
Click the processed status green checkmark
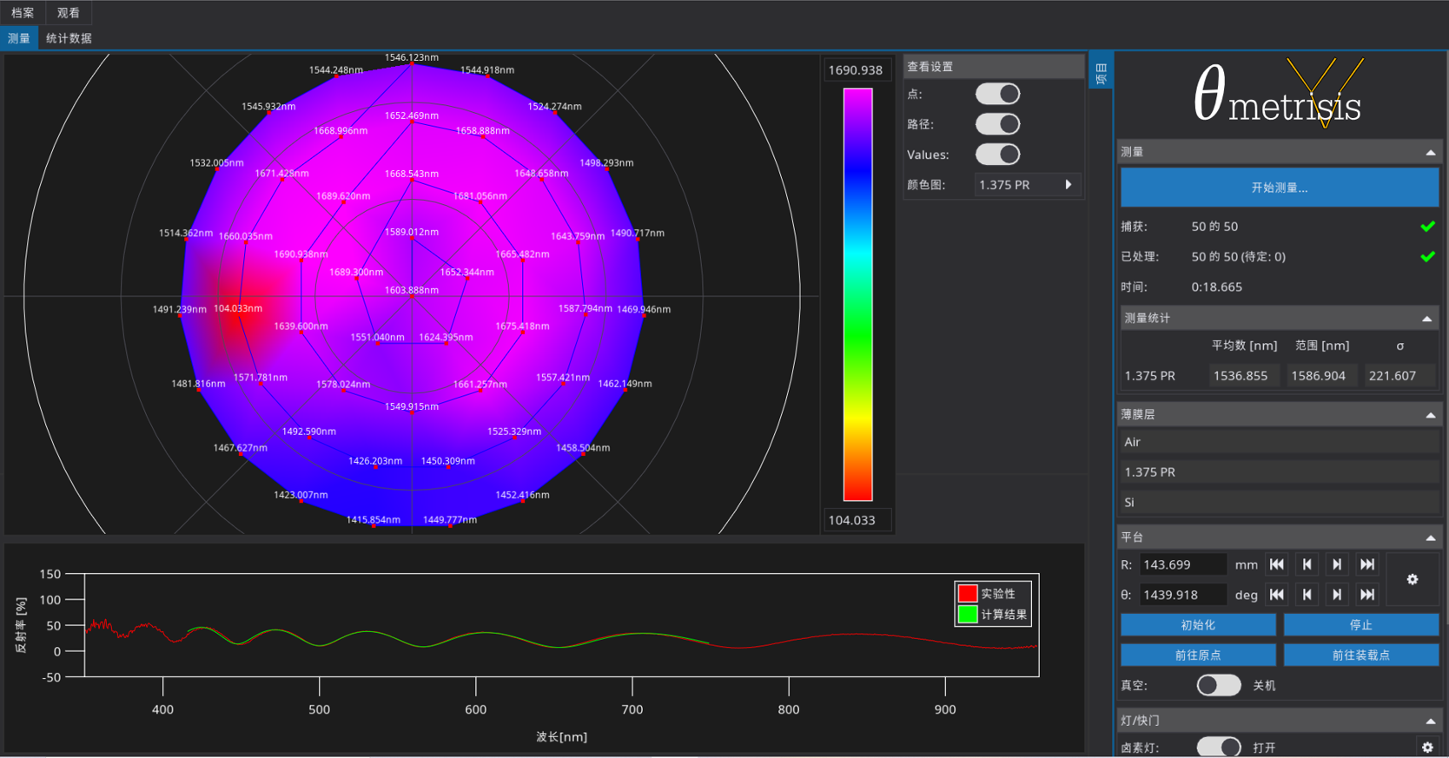[x=1427, y=257]
